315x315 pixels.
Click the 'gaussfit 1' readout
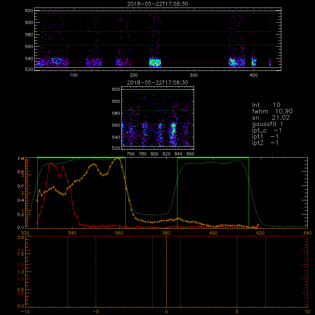coord(267,124)
